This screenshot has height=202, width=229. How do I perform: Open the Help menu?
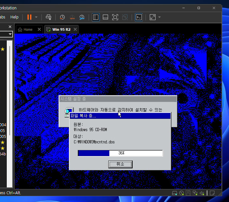[14, 17]
